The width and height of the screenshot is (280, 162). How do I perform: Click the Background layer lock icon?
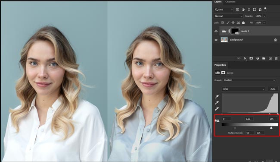[275, 40]
